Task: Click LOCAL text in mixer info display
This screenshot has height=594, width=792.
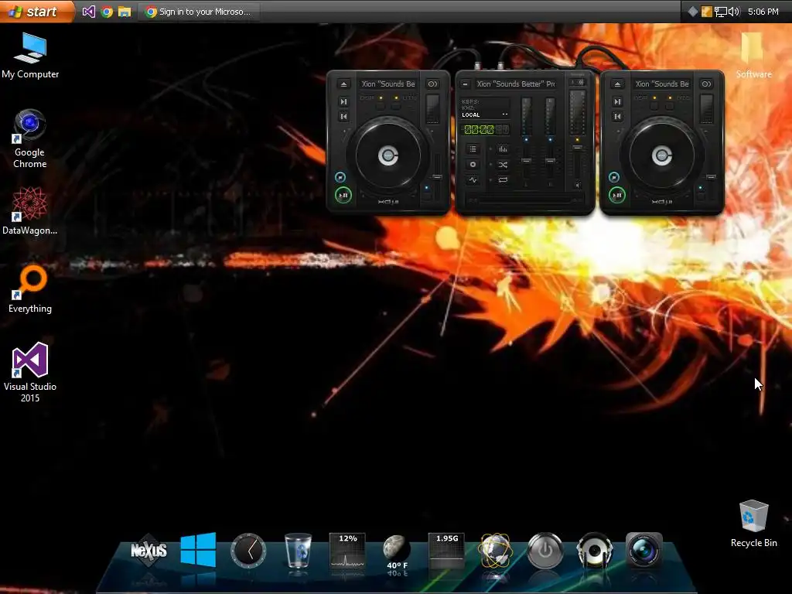Action: coord(471,114)
